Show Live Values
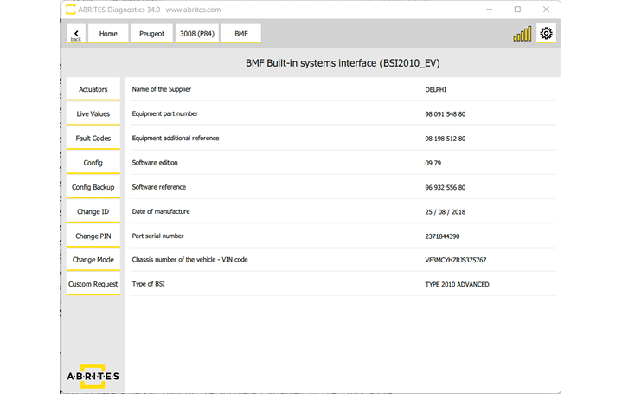The height and width of the screenshot is (394, 622). (93, 113)
